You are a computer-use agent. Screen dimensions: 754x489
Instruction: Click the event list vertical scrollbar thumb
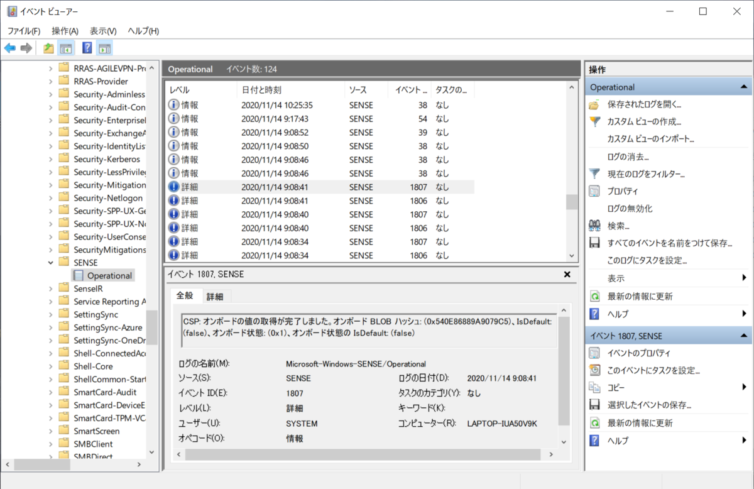point(571,201)
